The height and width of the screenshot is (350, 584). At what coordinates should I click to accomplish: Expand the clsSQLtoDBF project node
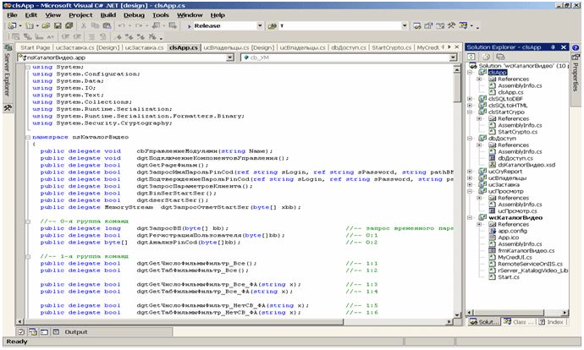pos(471,99)
